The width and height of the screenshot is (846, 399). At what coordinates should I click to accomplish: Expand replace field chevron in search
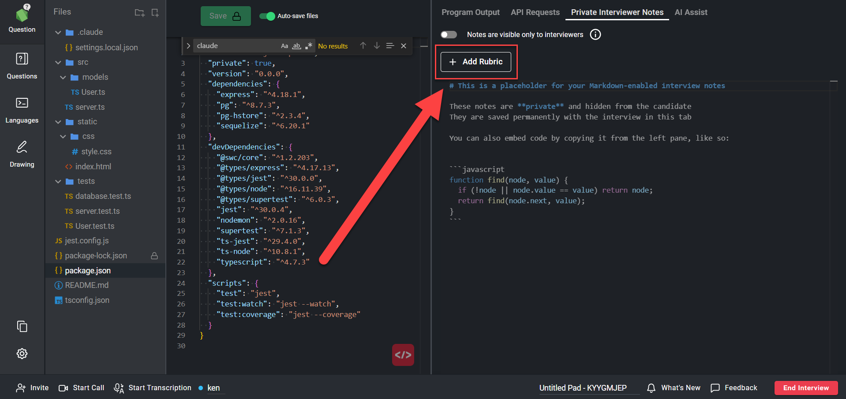pos(188,46)
